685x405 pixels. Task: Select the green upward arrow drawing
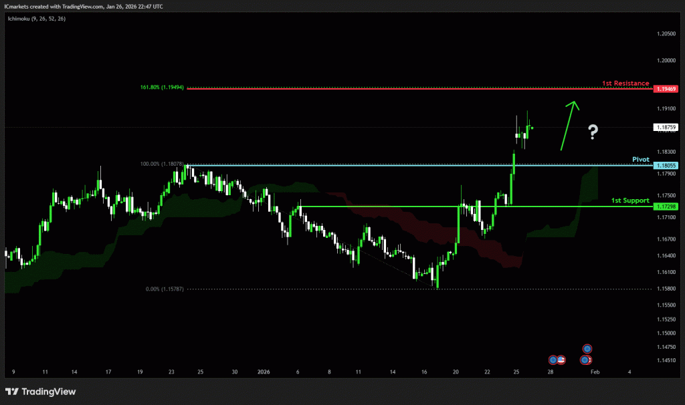click(x=569, y=124)
